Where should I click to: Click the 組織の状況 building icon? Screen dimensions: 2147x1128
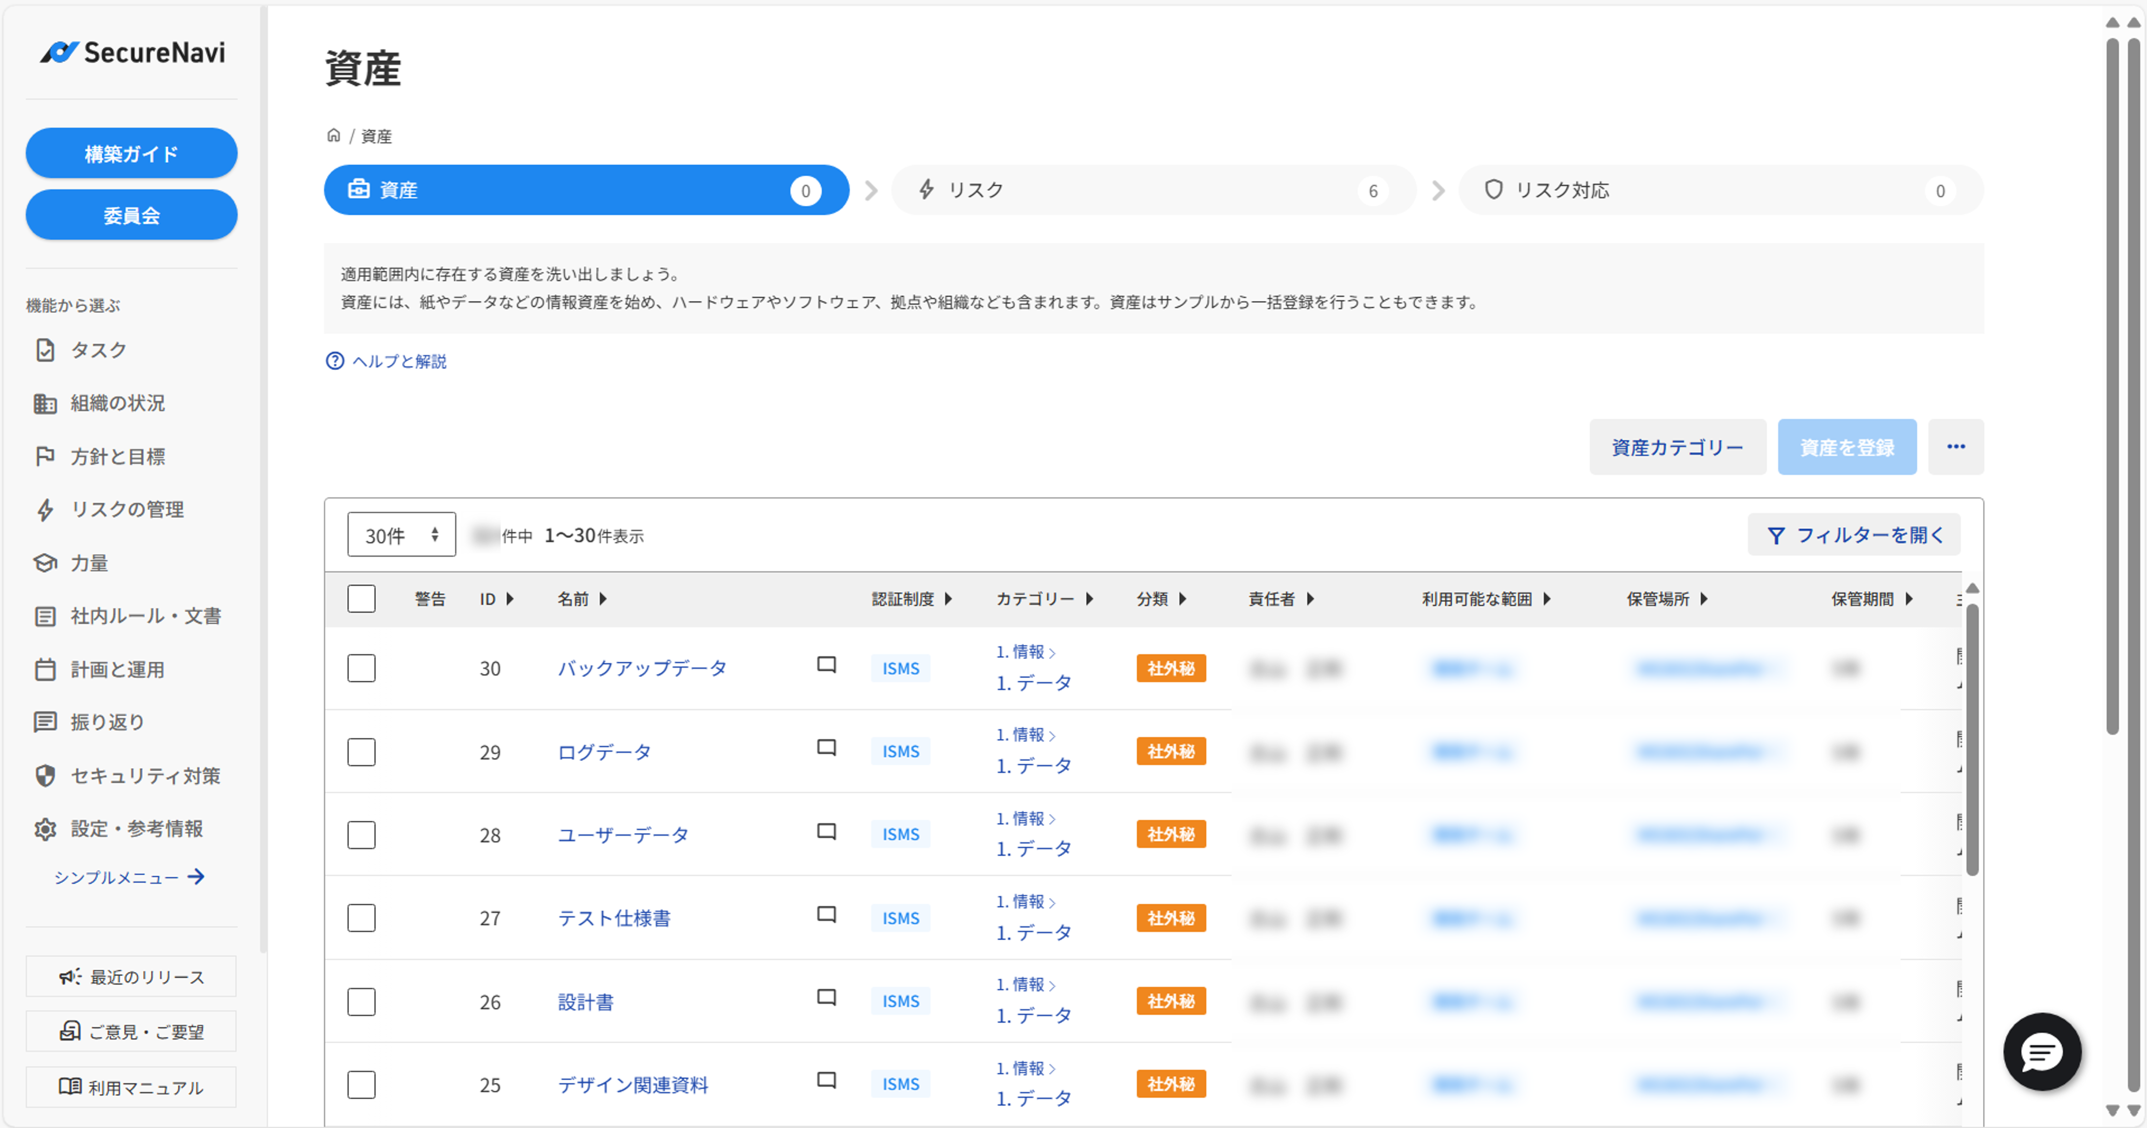point(45,403)
